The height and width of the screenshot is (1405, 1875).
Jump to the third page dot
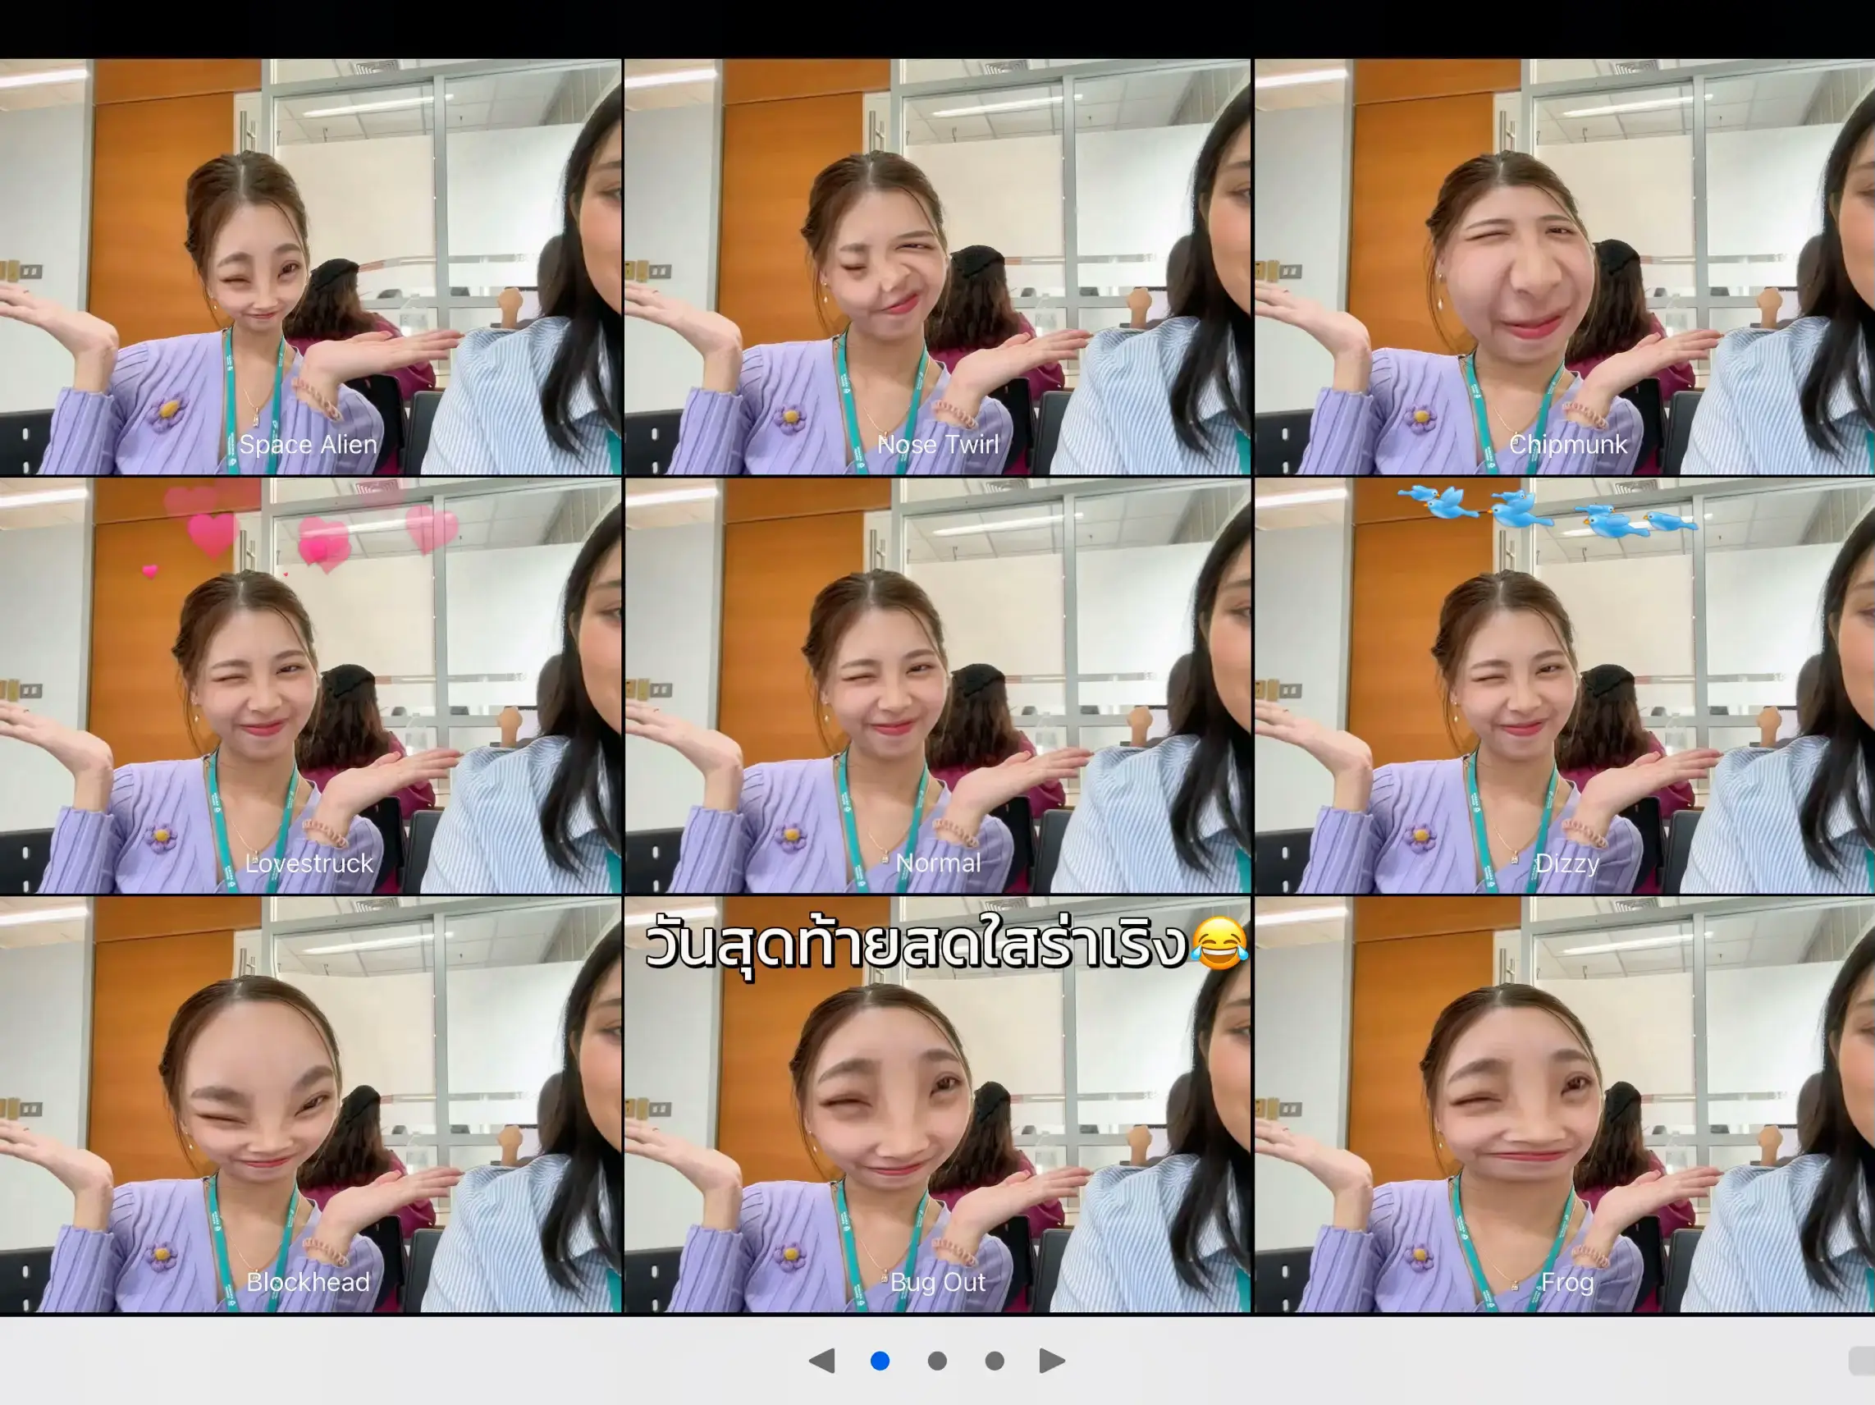tap(995, 1361)
